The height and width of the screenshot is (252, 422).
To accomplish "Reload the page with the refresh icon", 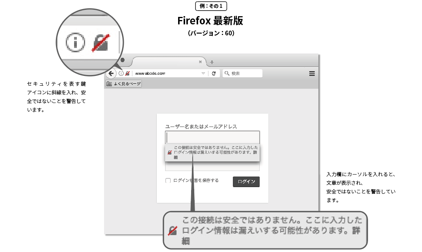I will point(214,74).
